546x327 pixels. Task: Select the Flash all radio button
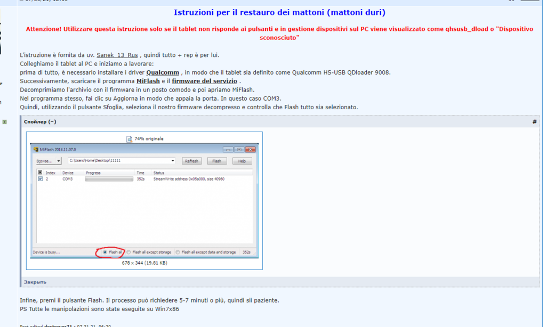(x=105, y=252)
